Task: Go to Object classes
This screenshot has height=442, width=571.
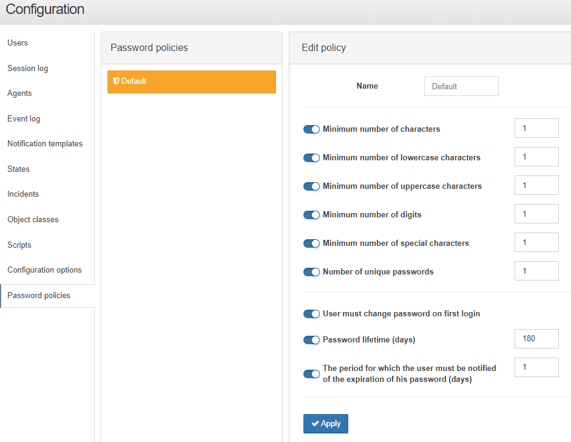Action: (x=33, y=219)
